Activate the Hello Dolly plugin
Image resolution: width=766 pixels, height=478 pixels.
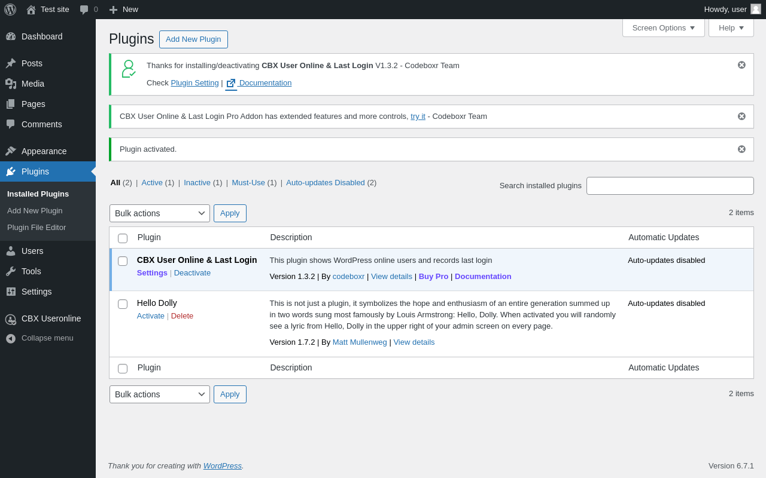point(151,316)
